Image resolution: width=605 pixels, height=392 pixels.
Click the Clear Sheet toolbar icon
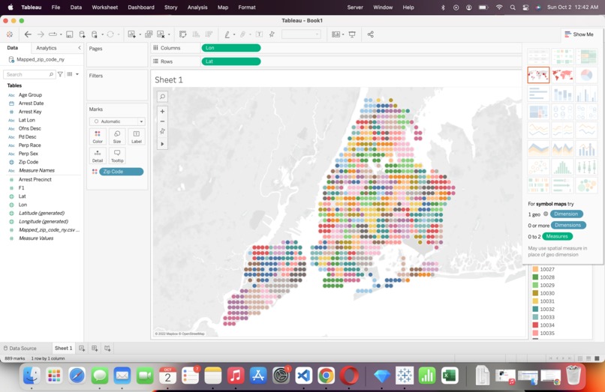coord(161,34)
